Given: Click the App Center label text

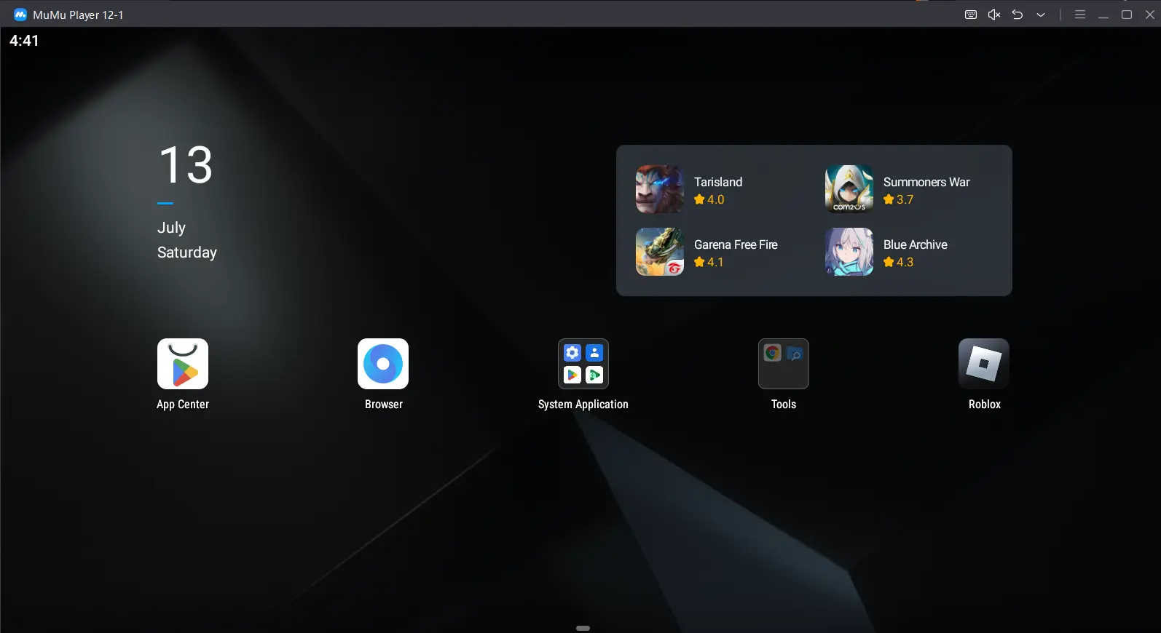Looking at the screenshot, I should coord(183,405).
